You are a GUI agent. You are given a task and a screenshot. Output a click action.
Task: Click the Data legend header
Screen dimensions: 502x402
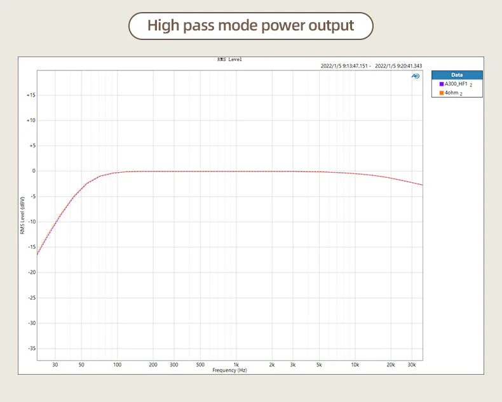pos(457,75)
